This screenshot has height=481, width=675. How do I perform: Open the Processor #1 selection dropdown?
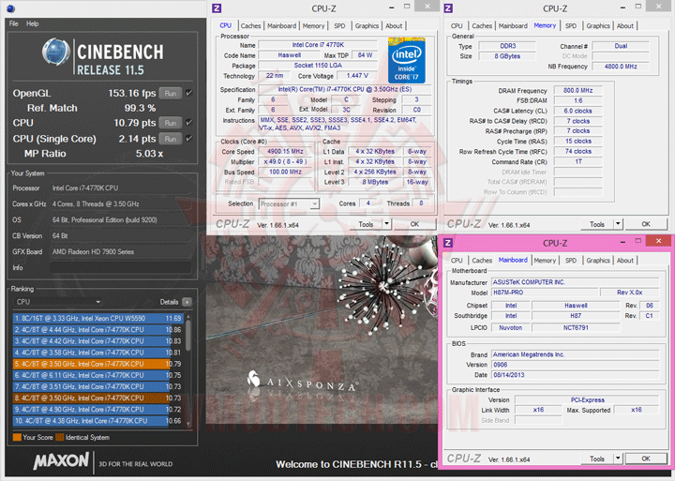point(289,204)
